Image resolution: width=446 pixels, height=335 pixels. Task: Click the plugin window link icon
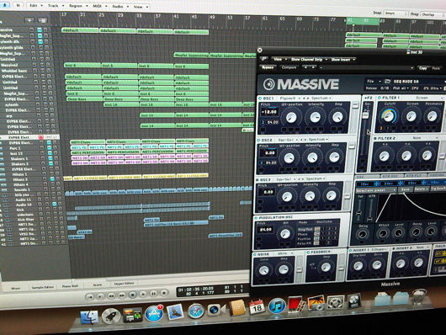264,59
